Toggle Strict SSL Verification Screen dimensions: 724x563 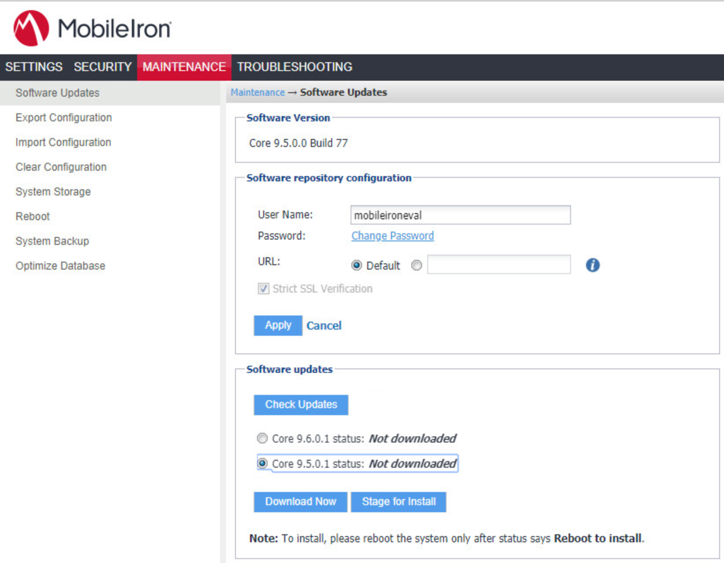pyautogui.click(x=263, y=289)
